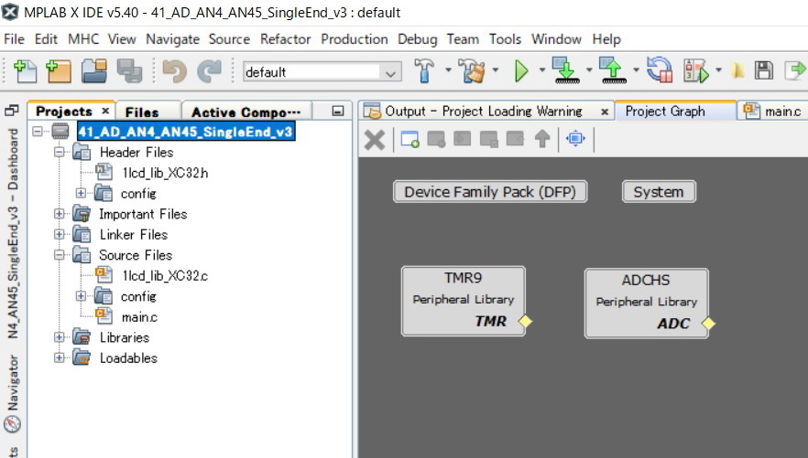Image resolution: width=808 pixels, height=458 pixels.
Task: Open the Navigator side panel tab
Action: [x=13, y=393]
